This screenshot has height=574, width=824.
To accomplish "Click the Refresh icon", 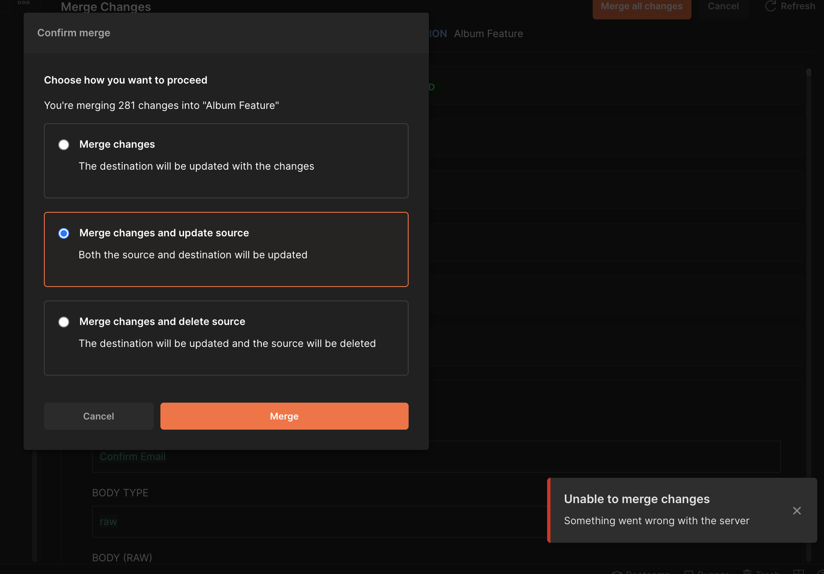I will point(771,6).
